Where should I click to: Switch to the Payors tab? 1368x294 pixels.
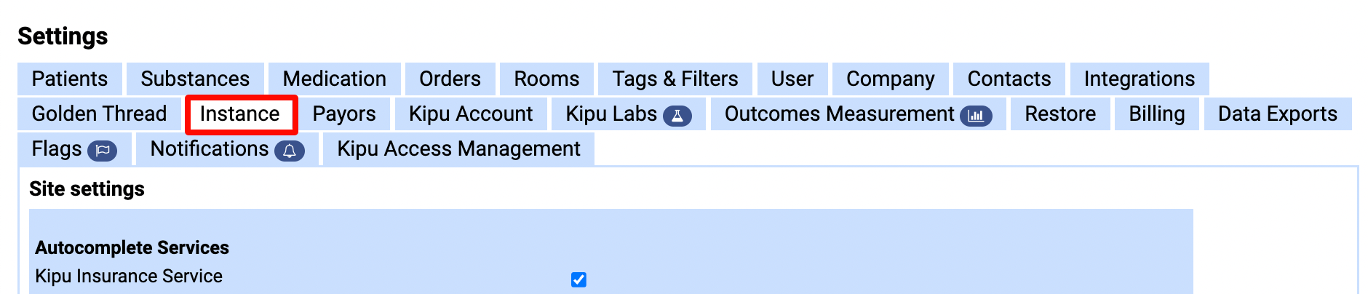coord(344,114)
